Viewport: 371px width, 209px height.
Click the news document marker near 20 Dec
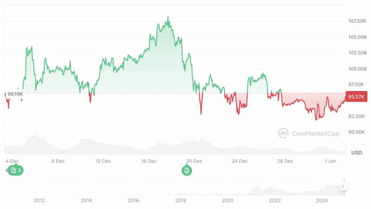pyautogui.click(x=187, y=171)
